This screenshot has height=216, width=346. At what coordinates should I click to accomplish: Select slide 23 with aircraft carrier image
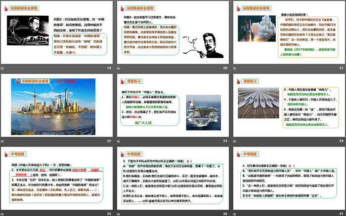173,105
